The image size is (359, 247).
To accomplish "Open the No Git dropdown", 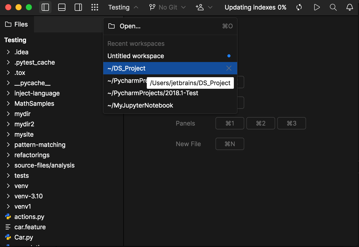I will click(167, 7).
